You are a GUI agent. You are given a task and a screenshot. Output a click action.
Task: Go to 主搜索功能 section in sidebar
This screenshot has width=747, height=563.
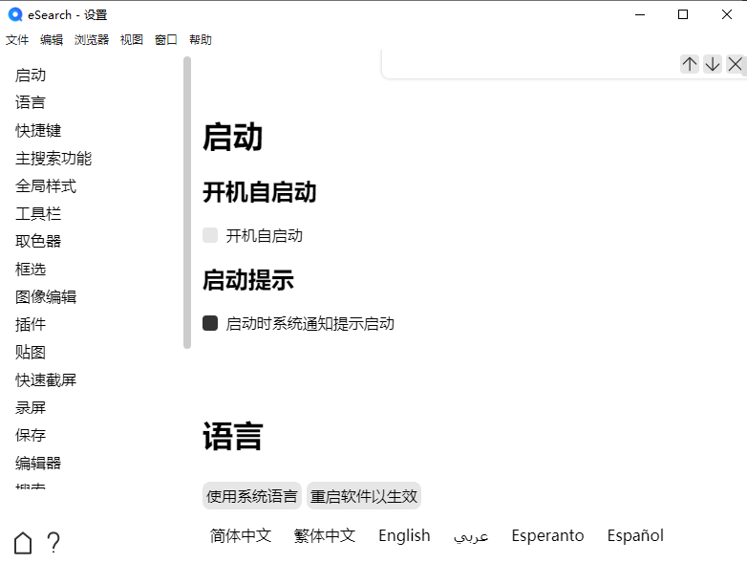click(53, 159)
